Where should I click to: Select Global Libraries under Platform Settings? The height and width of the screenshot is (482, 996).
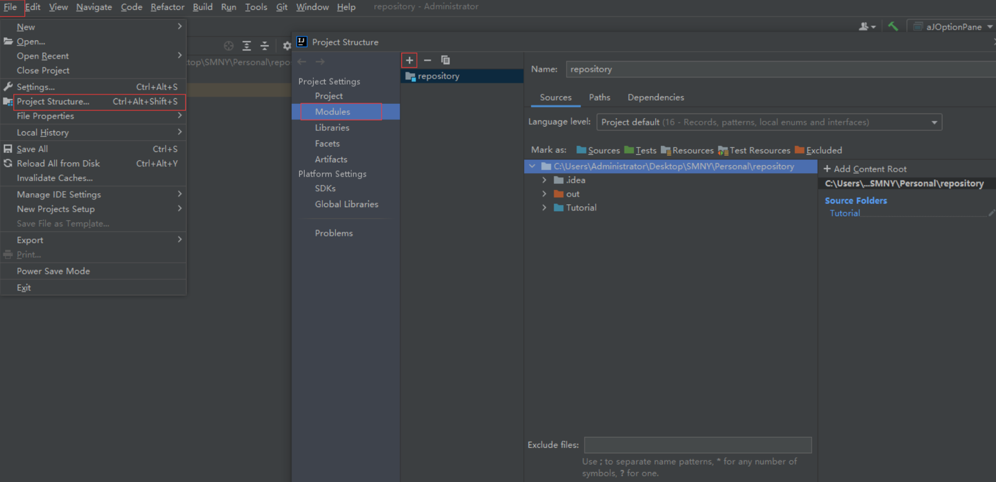pyautogui.click(x=346, y=204)
